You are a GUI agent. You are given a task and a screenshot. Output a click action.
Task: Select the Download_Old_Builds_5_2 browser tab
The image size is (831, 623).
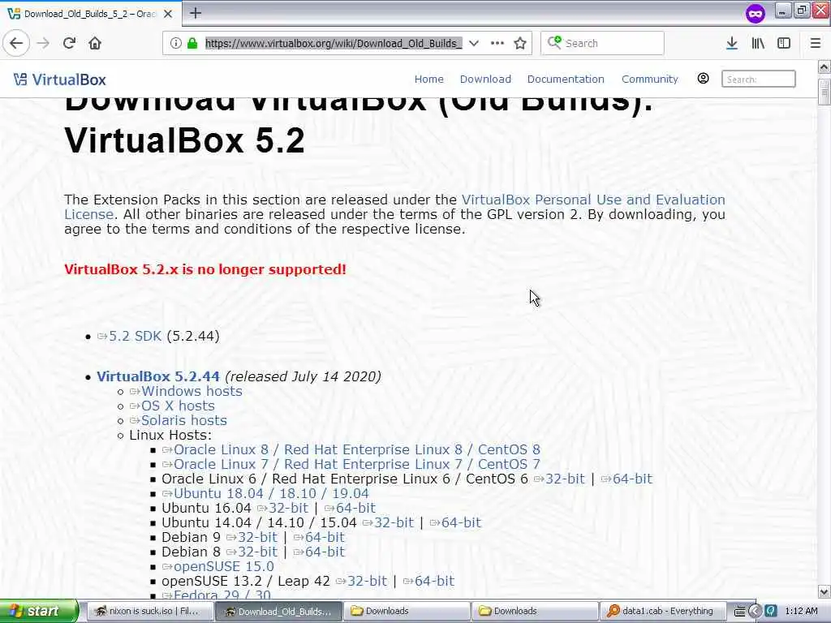pos(91,14)
